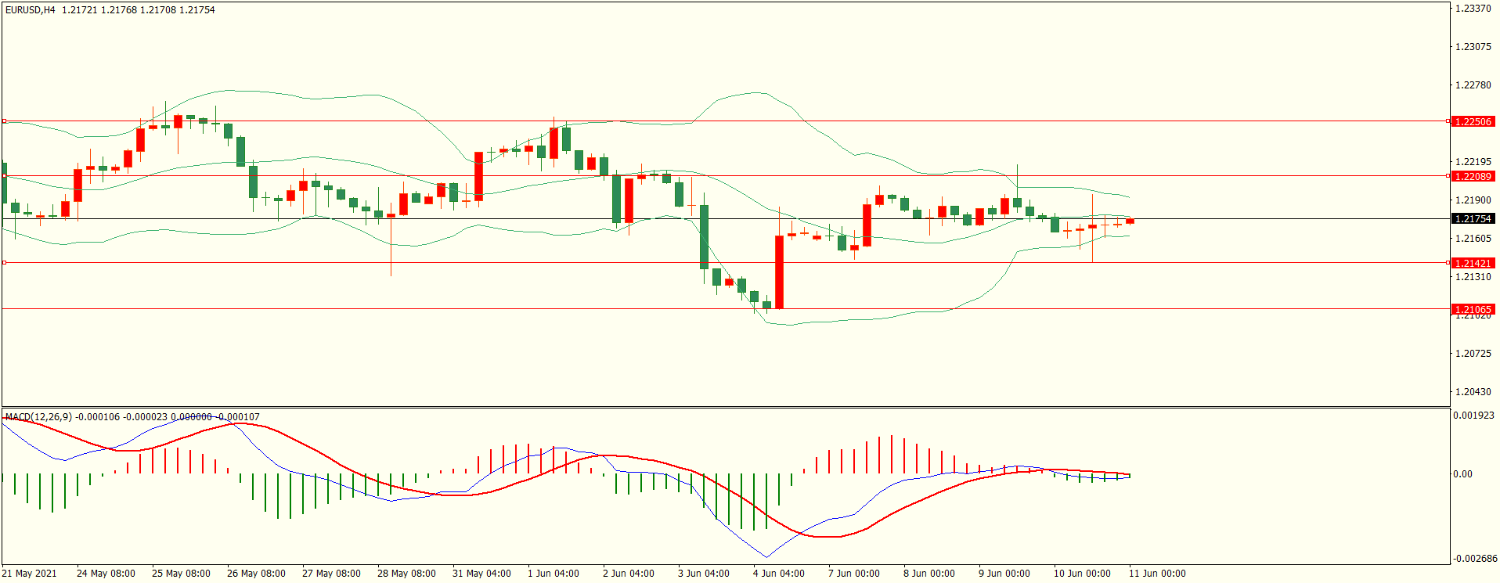
Task: Click the 25 May 08:00 time label
Action: tap(181, 574)
